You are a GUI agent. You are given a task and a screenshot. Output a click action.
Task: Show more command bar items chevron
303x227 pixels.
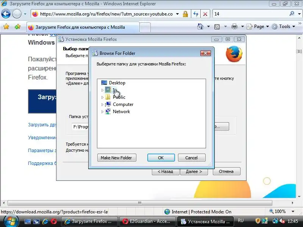pos(300,23)
